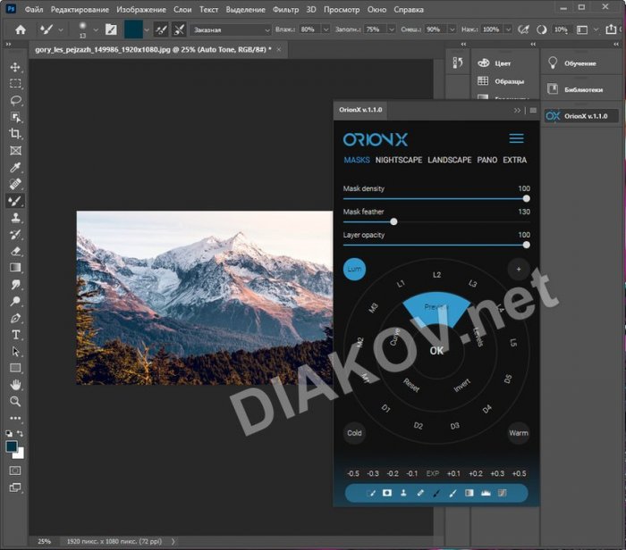Screen dimensions: 626x550
Task: Switch to the NIGHTSCAPE tab
Action: 399,160
